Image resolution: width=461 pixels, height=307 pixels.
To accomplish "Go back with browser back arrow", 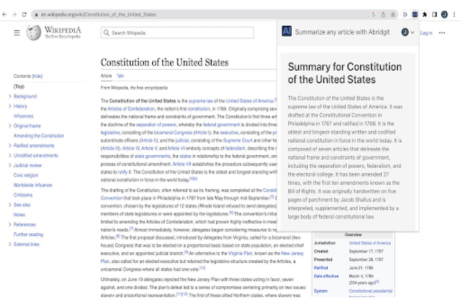I will [x=4, y=14].
